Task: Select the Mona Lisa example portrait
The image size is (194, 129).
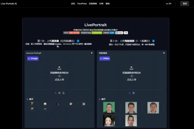Action: (32, 104)
